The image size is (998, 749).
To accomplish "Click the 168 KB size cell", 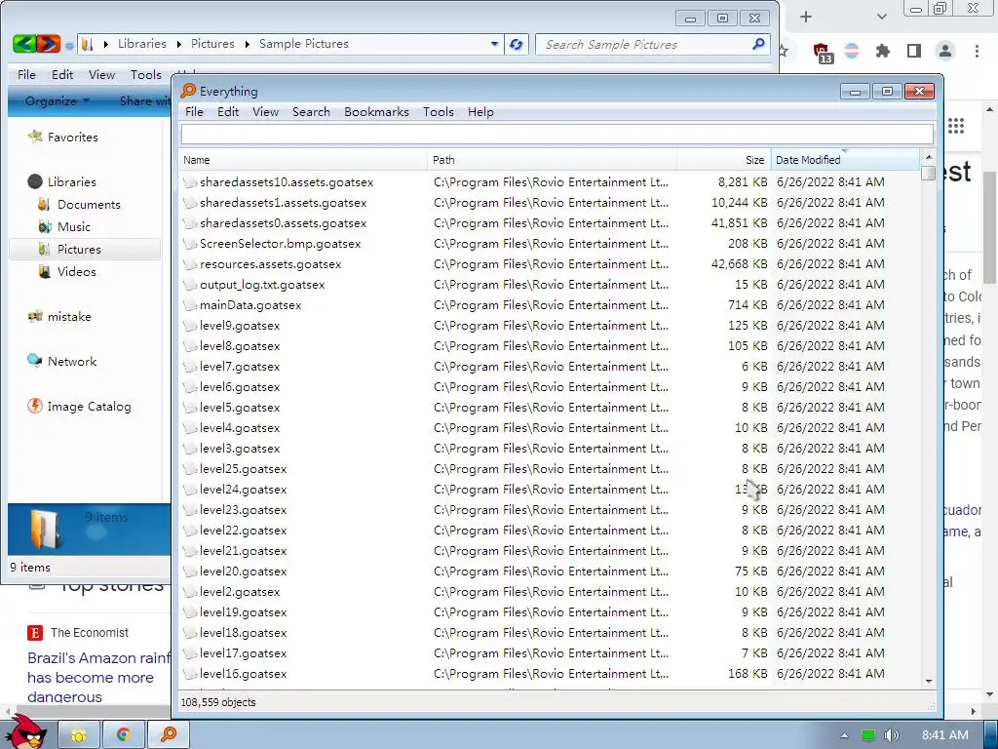I will click(748, 674).
